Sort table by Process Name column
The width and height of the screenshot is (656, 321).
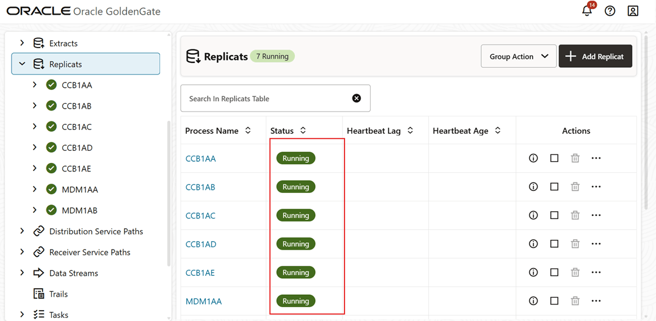click(247, 131)
